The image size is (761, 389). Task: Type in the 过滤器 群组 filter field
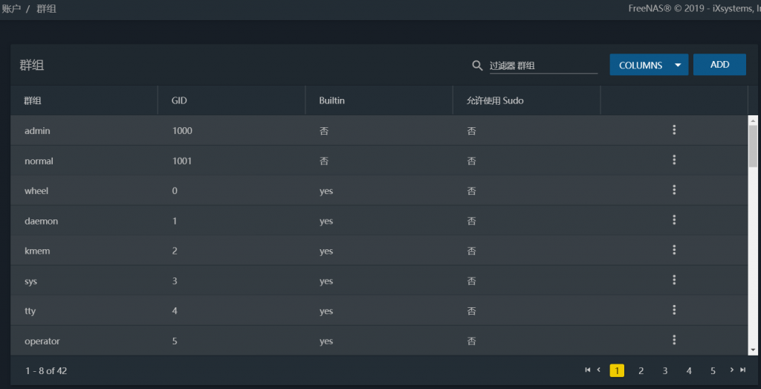click(543, 65)
